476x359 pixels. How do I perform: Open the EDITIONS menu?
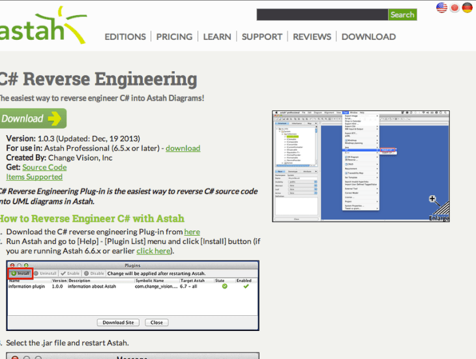tap(125, 37)
